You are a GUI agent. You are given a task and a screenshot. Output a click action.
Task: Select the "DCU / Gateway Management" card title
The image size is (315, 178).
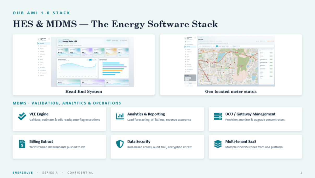250,114
